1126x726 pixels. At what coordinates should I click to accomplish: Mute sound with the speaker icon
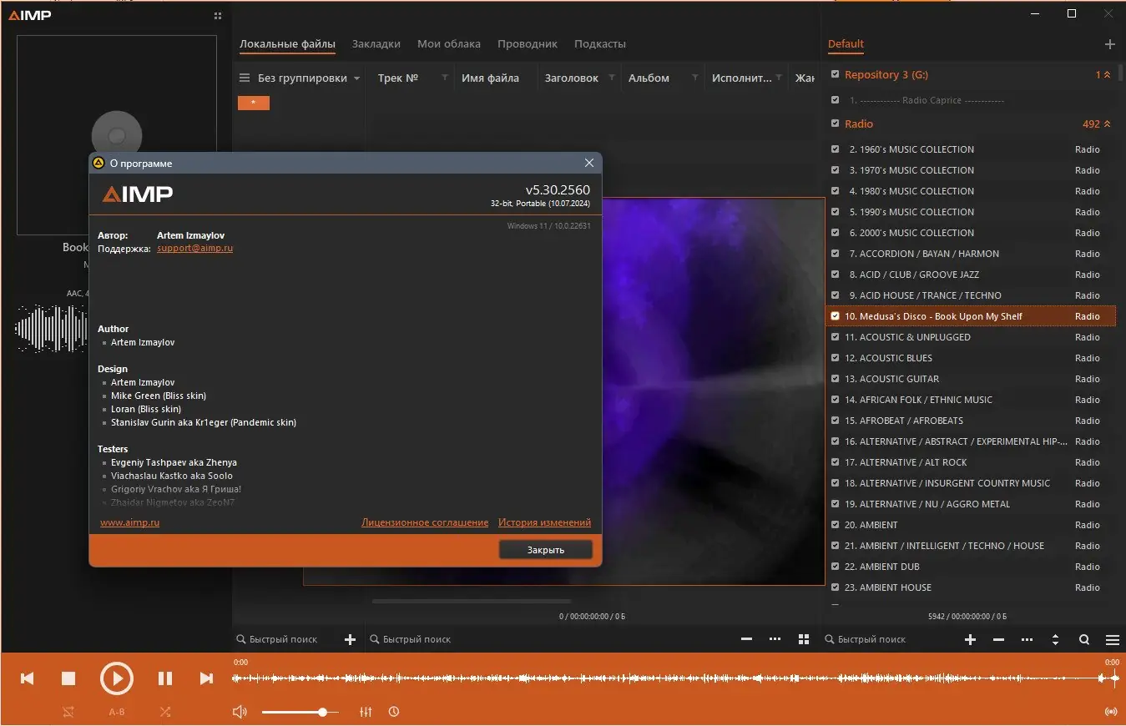240,712
